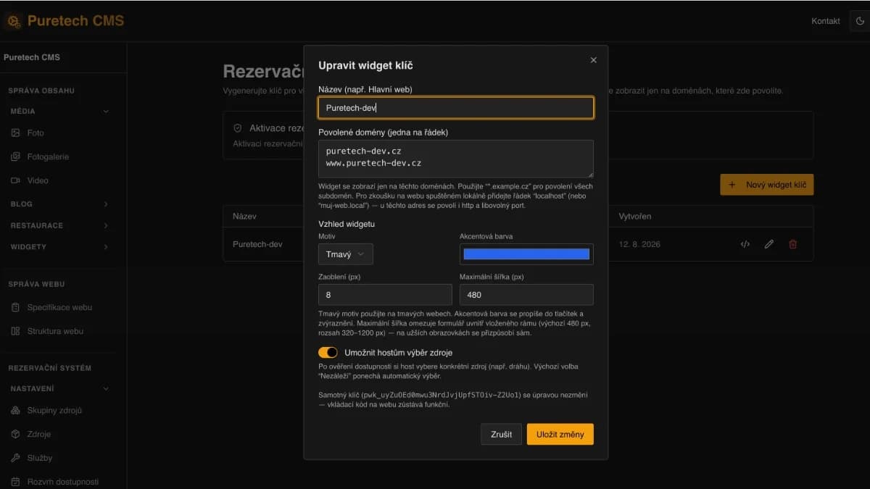Click red trash icon for Puretech-dev row
The height and width of the screenshot is (489, 870).
pyautogui.click(x=793, y=244)
